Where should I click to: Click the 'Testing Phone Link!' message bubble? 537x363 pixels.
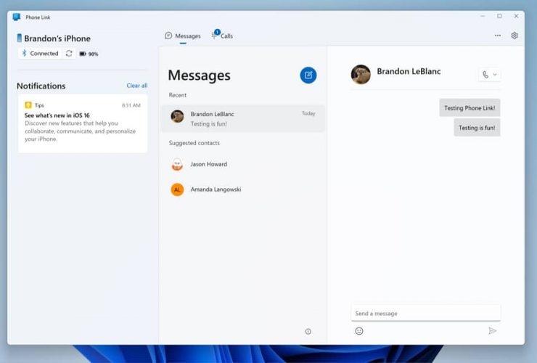(469, 108)
